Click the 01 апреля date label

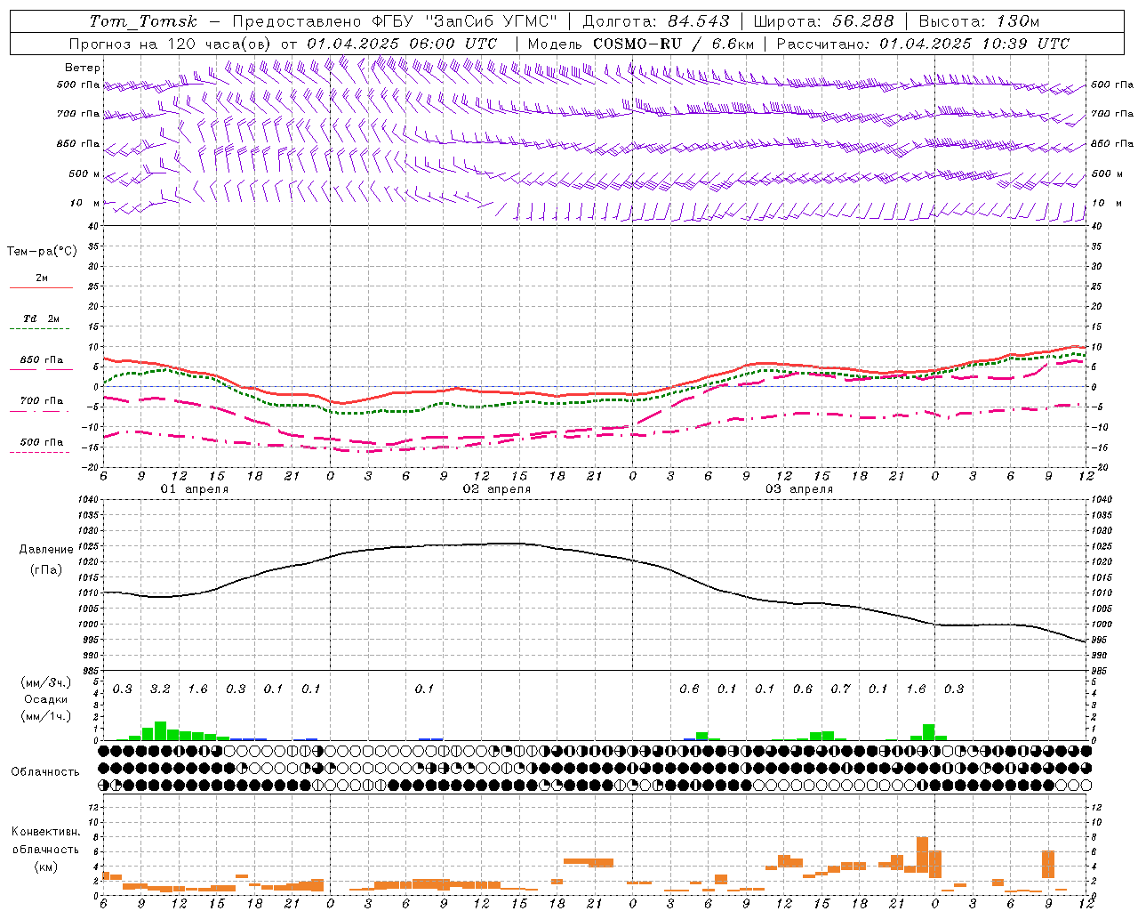tap(195, 489)
